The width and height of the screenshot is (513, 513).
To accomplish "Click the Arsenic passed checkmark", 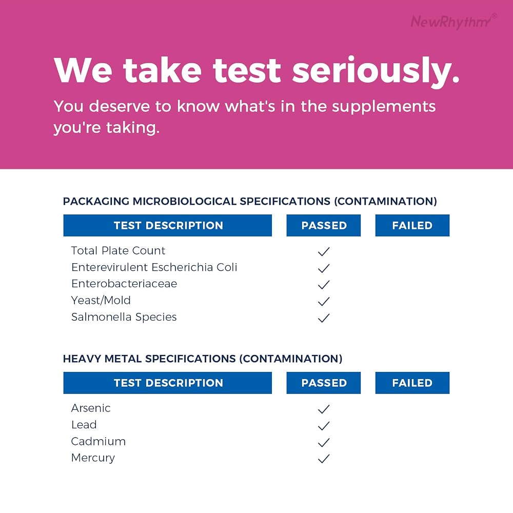I will (324, 409).
